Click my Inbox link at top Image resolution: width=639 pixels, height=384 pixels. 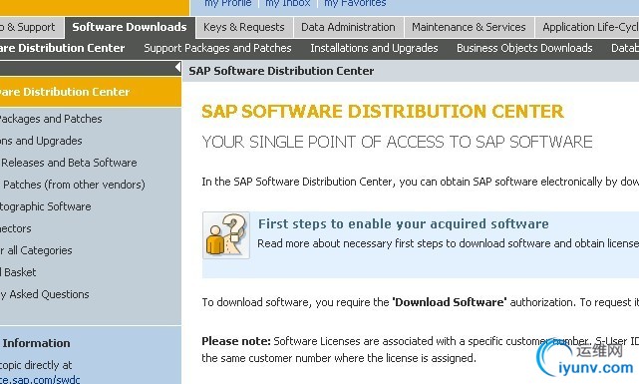(x=288, y=4)
